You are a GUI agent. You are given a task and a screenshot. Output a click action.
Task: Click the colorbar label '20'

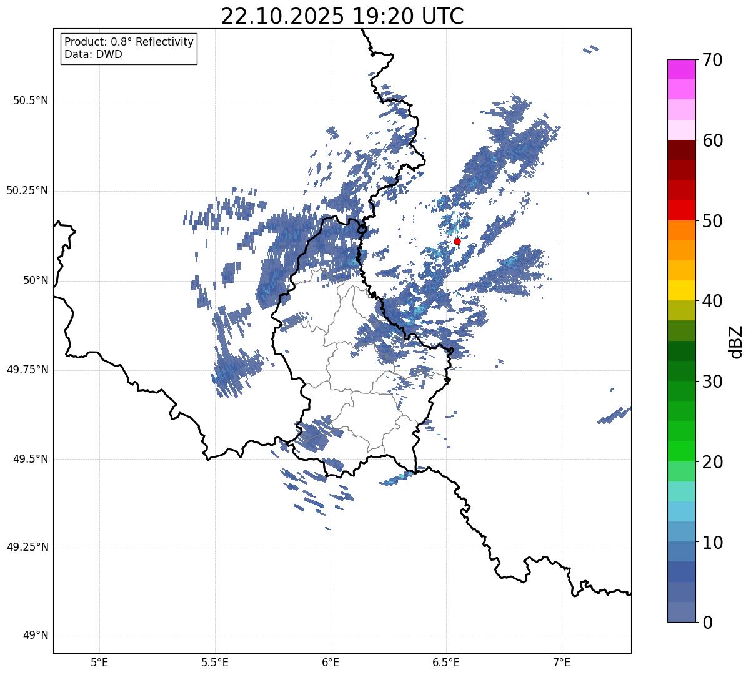tap(712, 462)
